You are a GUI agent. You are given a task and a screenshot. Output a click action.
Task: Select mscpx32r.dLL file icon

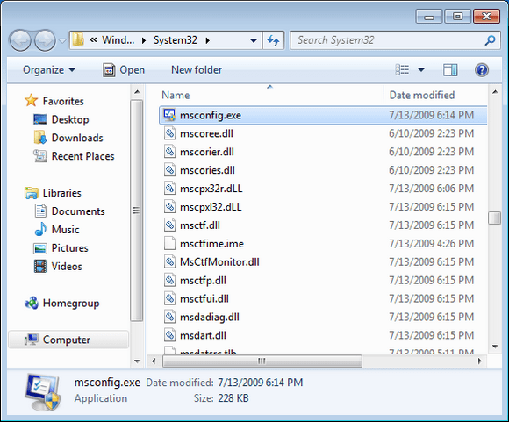pos(169,189)
